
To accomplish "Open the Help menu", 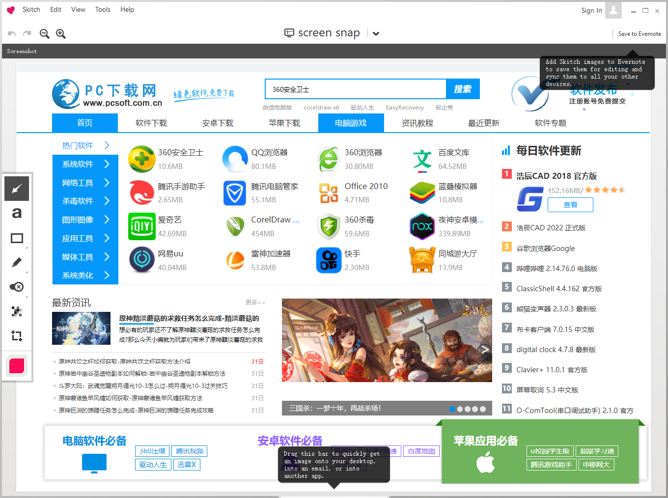I will click(x=127, y=9).
